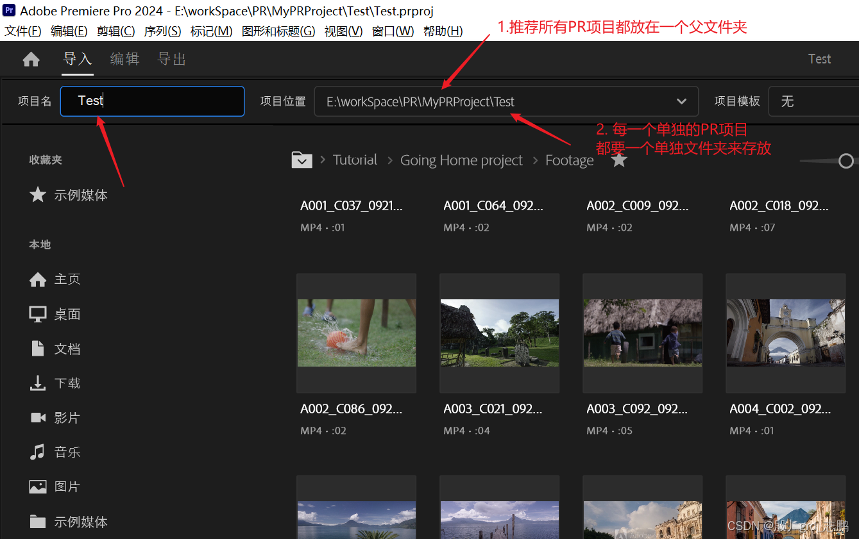The height and width of the screenshot is (539, 859).
Task: Click the 本地 section heading
Action: coord(40,244)
